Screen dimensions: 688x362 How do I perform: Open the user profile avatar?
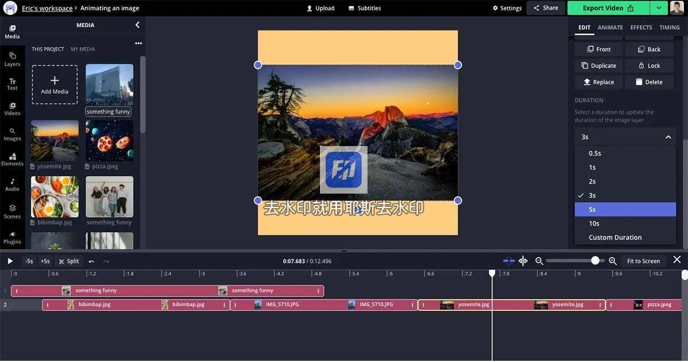point(677,8)
